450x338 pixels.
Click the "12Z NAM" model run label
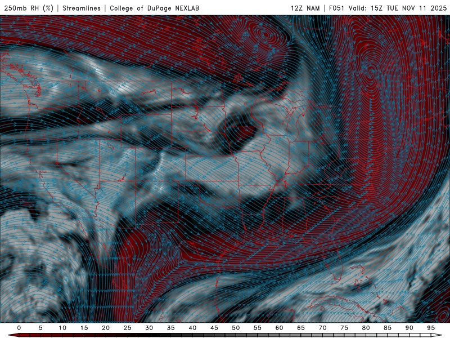(305, 8)
